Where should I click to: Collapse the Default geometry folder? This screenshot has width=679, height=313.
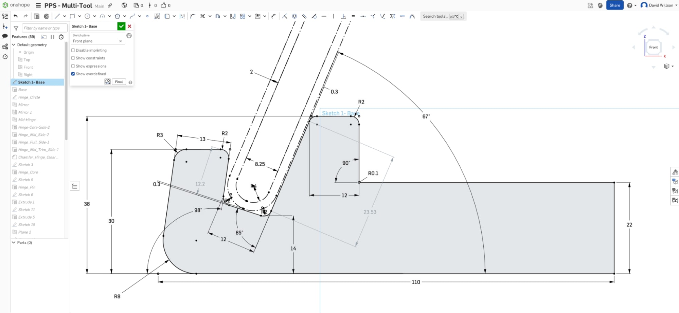[x=14, y=45]
